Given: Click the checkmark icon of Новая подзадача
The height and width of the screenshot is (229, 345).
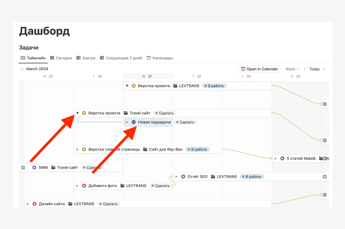Looking at the screenshot, I should pos(134,122).
